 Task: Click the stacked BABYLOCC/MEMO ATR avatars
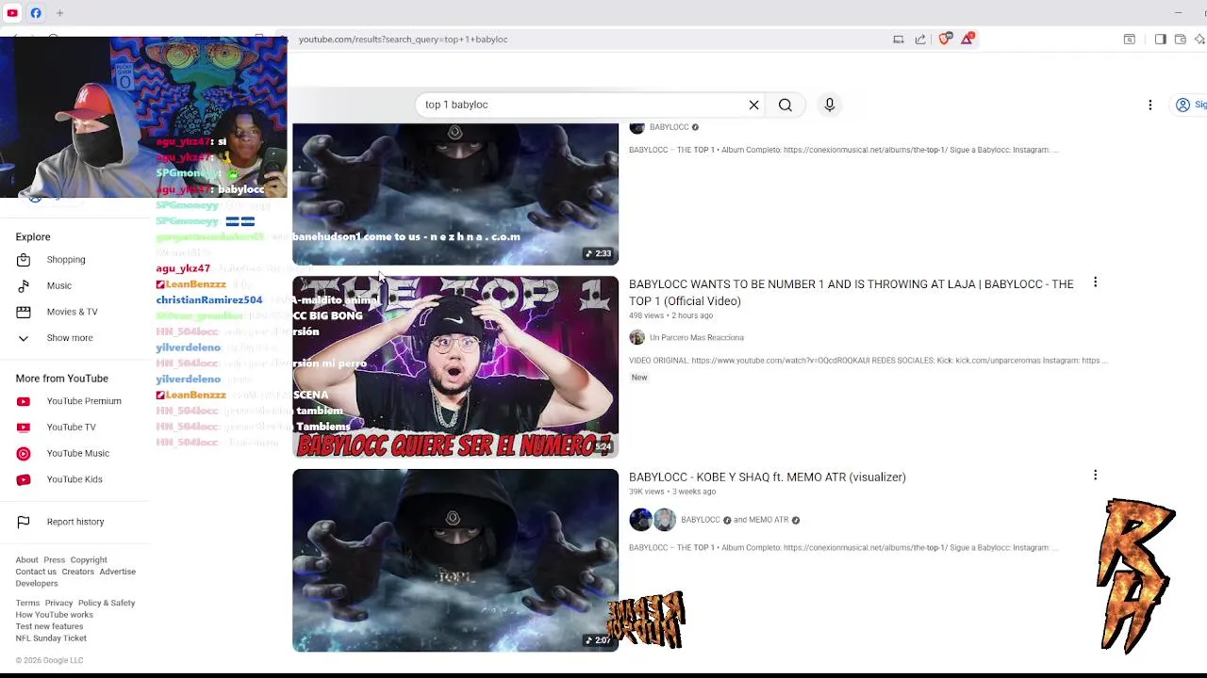tap(653, 520)
